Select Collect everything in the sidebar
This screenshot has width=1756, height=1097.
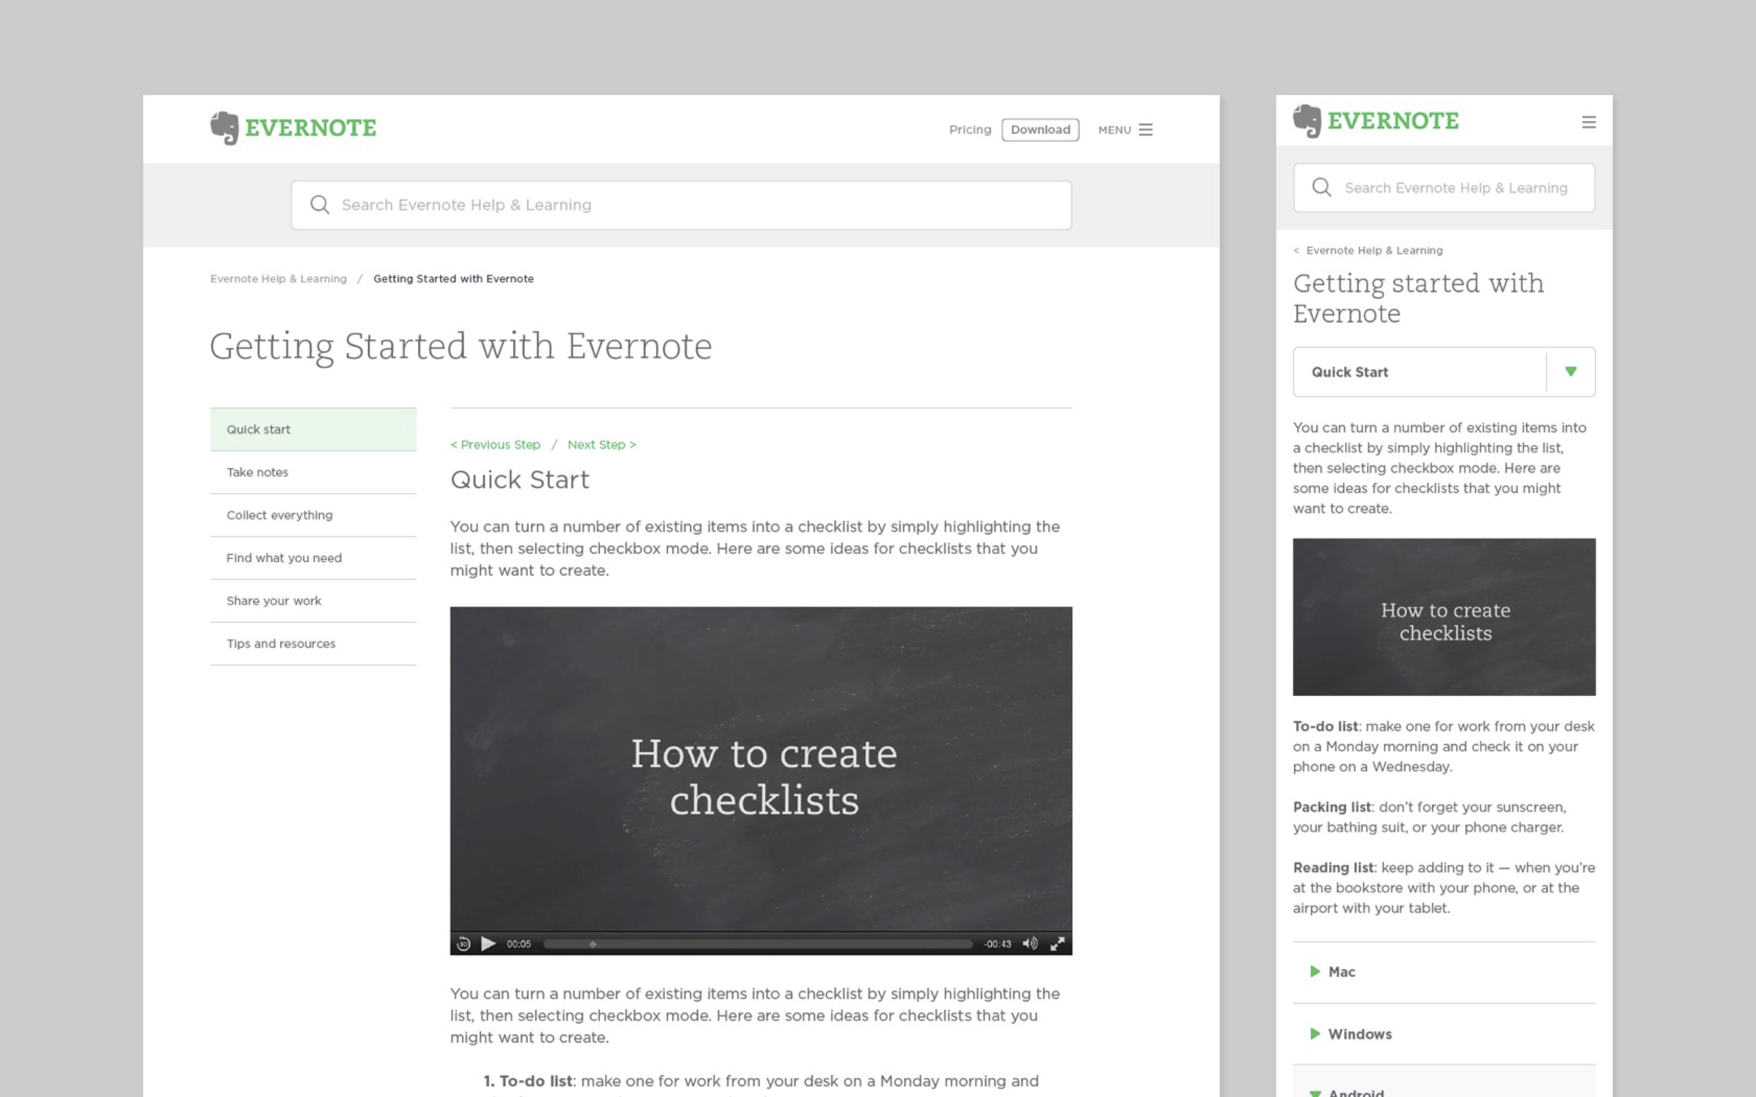click(x=313, y=515)
